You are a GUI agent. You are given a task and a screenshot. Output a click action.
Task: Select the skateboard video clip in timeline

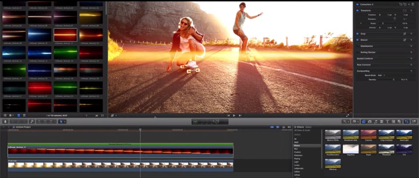point(121,165)
